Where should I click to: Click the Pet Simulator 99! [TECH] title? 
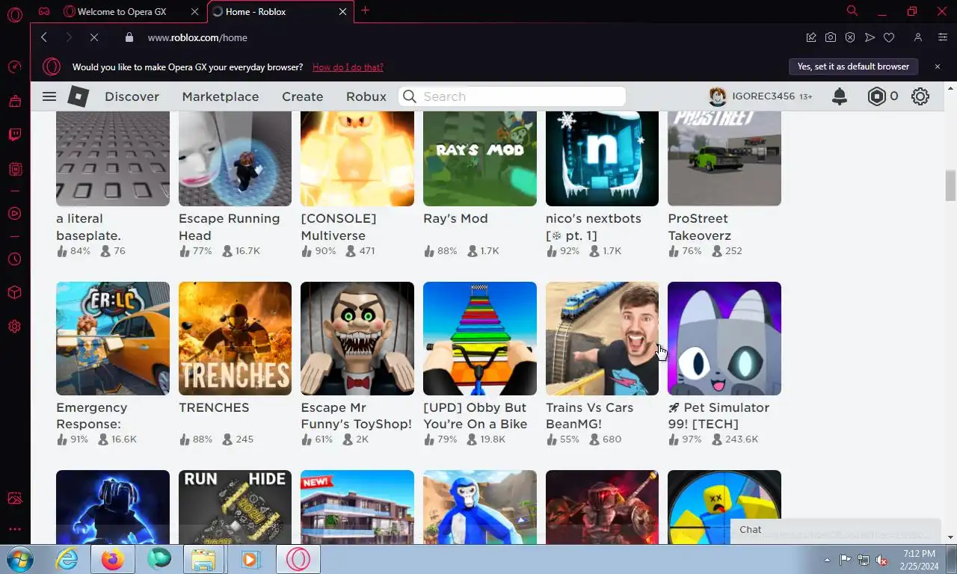718,416
